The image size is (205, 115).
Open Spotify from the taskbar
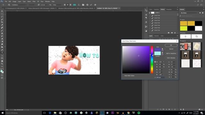tap(139, 113)
